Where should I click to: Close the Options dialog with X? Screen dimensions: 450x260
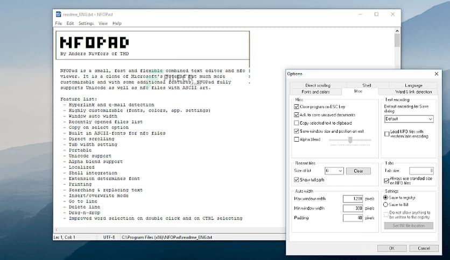[437, 74]
